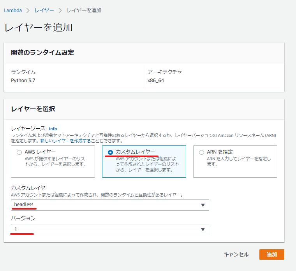296x271 pixels.
Task: Select the ARN を指定 radio option
Action: click(x=201, y=152)
